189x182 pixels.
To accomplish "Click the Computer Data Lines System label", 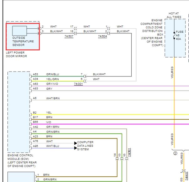I will [x=85, y=146].
